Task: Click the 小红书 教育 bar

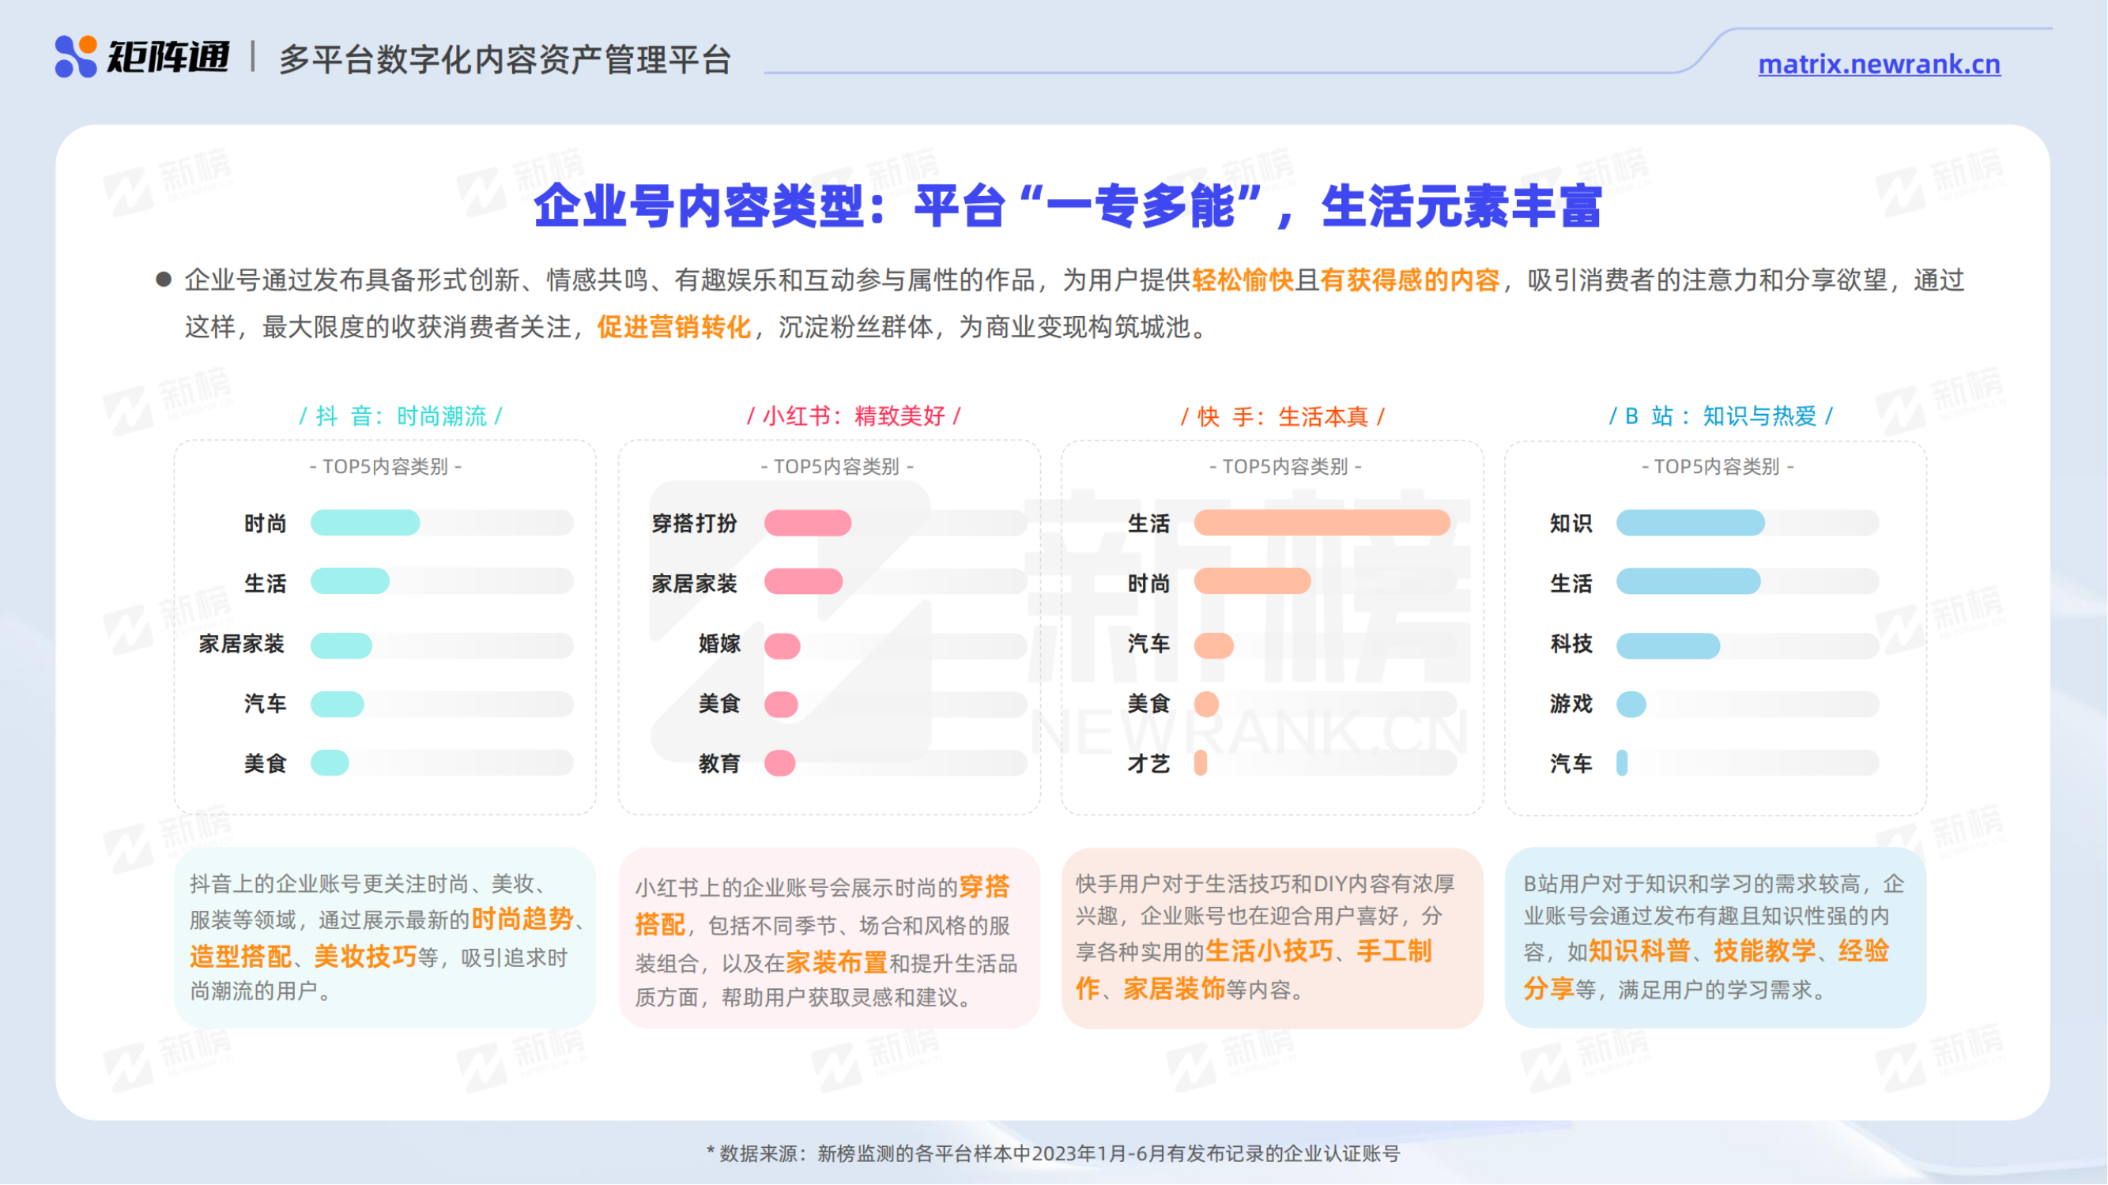Action: click(x=780, y=763)
